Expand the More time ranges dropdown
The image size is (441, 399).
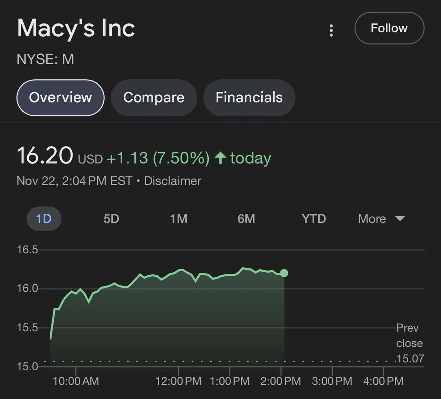pos(372,219)
